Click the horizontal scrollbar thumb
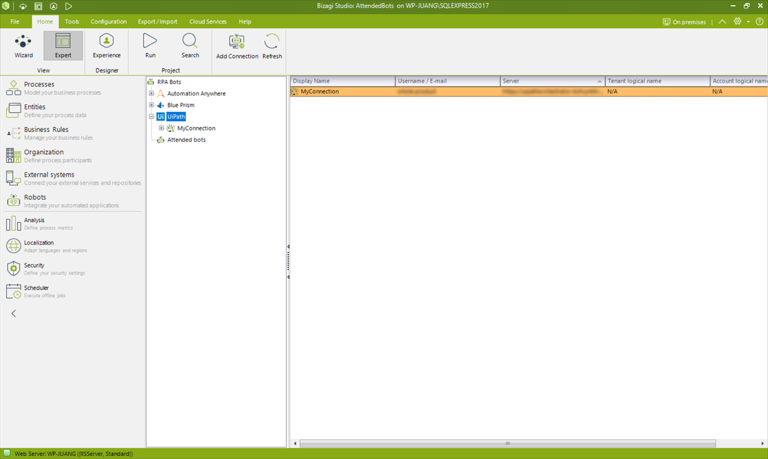The height and width of the screenshot is (459, 768). (508, 443)
